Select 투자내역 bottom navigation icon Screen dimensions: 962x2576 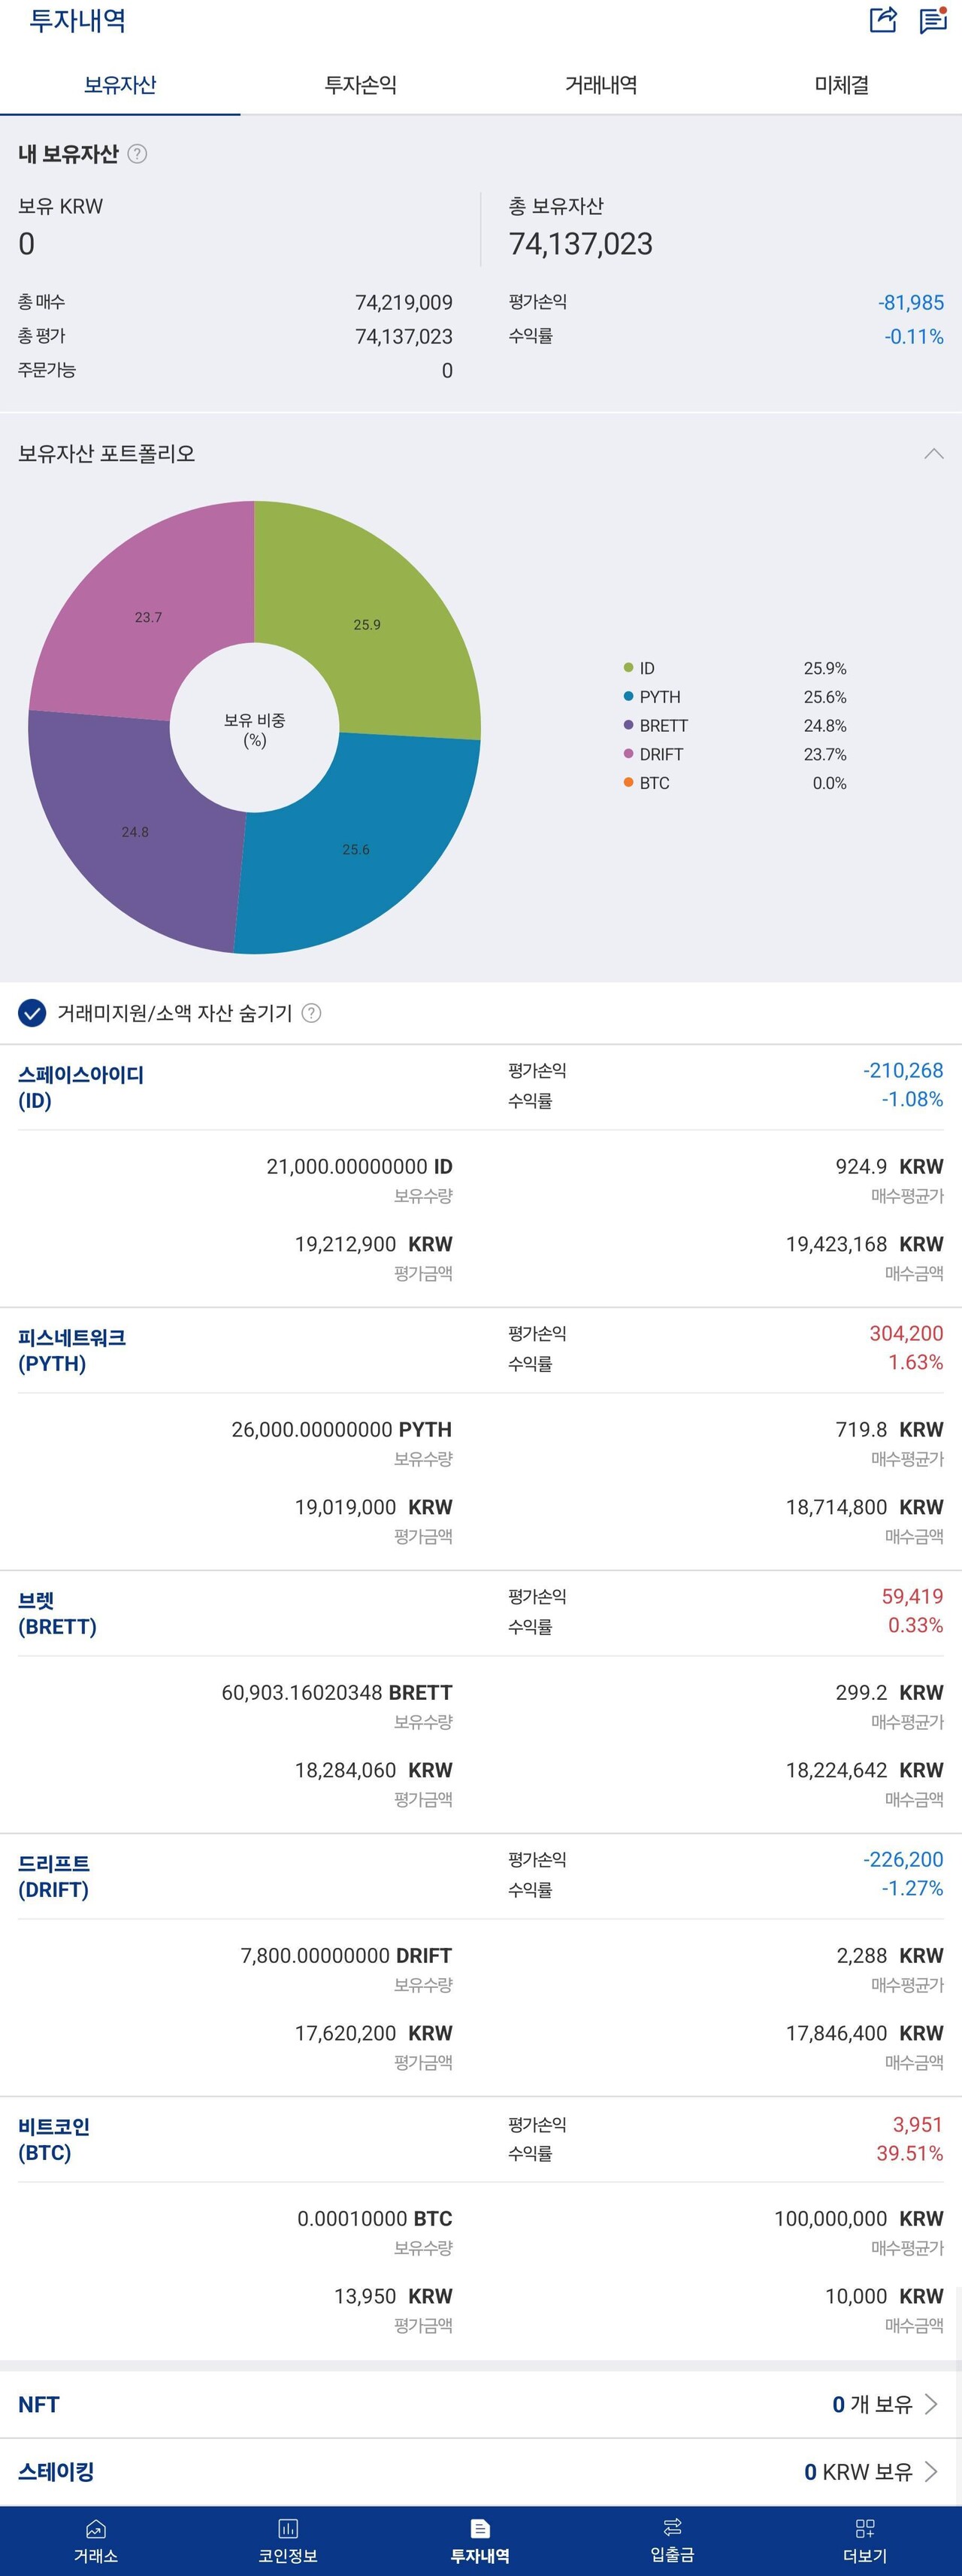click(480, 2541)
